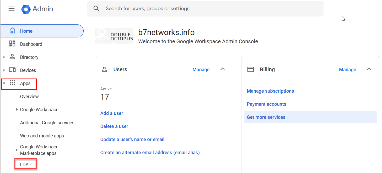The image size is (382, 173).
Task: Click the active user count 17
Action: tap(105, 97)
